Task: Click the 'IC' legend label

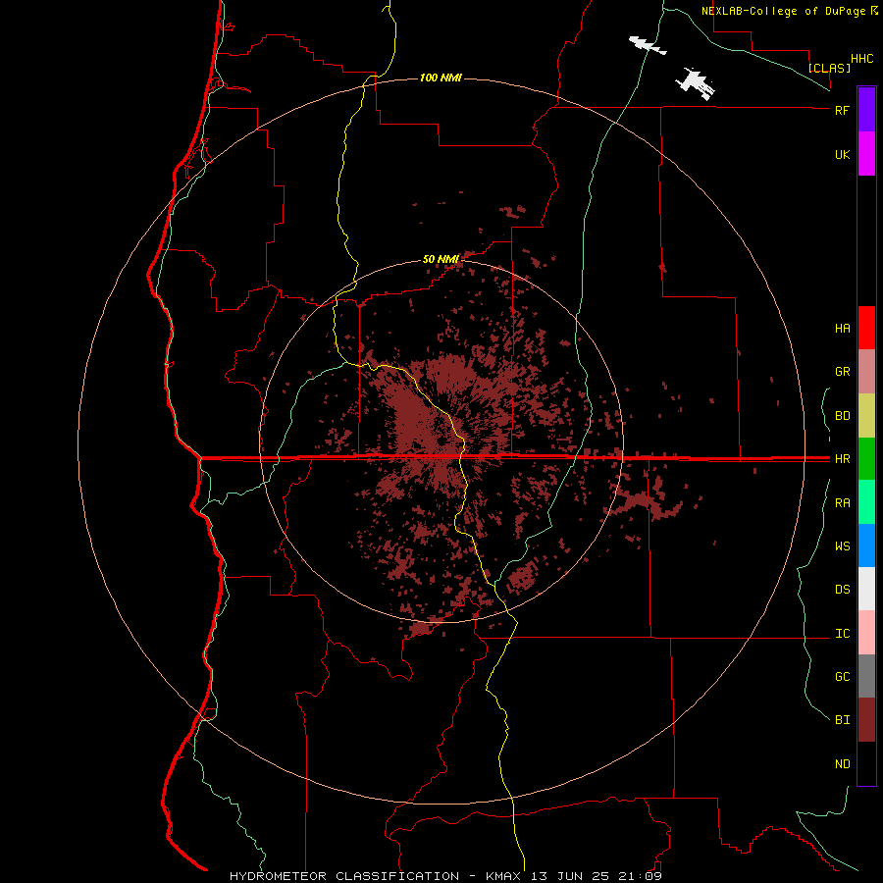Action: click(842, 634)
